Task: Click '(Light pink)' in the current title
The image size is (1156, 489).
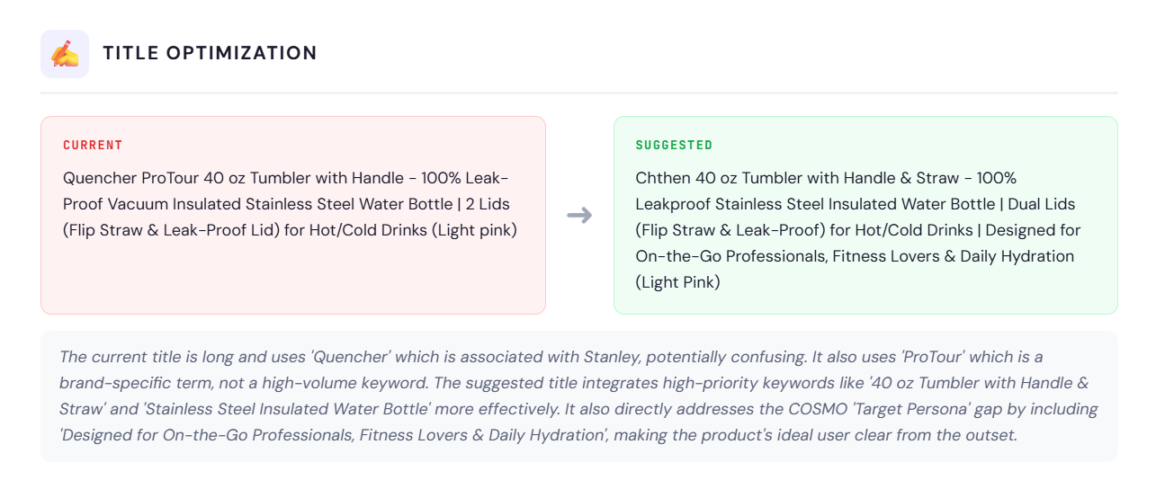Action: [x=473, y=230]
